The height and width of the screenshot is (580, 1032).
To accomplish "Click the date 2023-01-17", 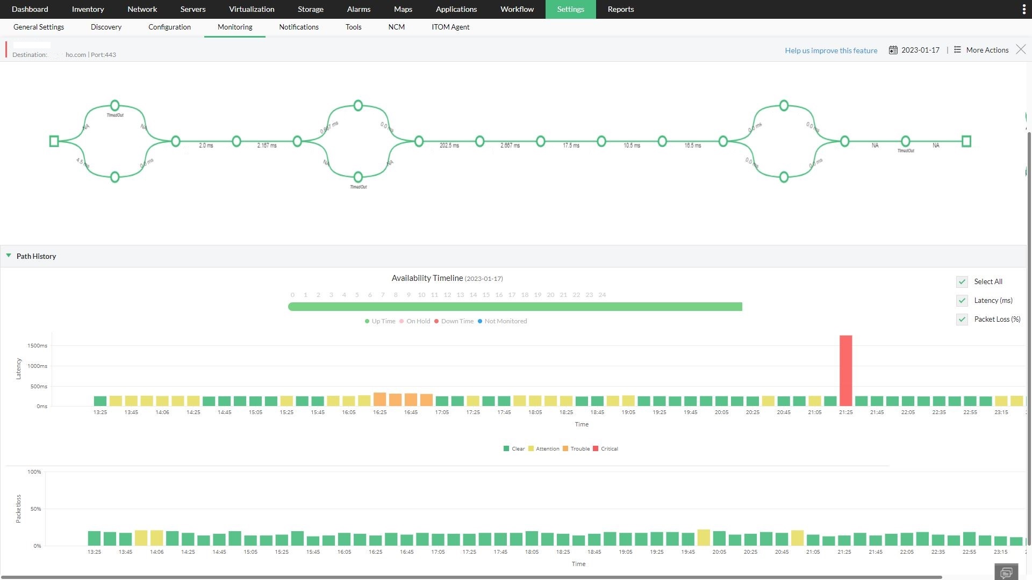I will (920, 49).
